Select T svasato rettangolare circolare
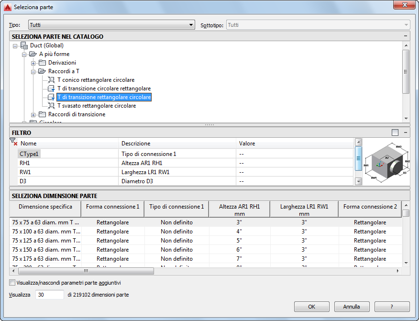This screenshot has width=419, height=321. tap(97, 106)
